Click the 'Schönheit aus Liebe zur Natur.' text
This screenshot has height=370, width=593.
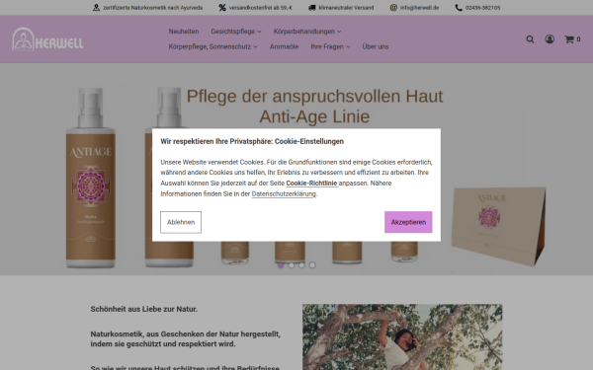(x=143, y=309)
